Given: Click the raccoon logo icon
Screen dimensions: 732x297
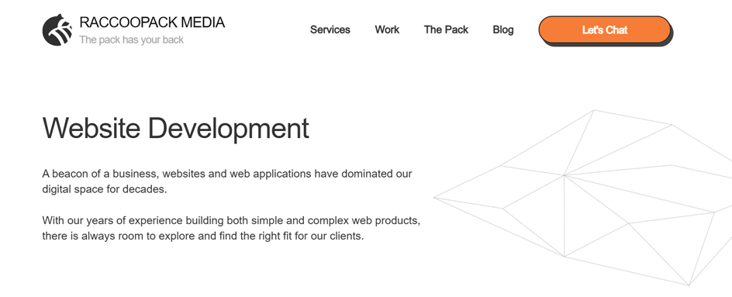Looking at the screenshot, I should 57,30.
